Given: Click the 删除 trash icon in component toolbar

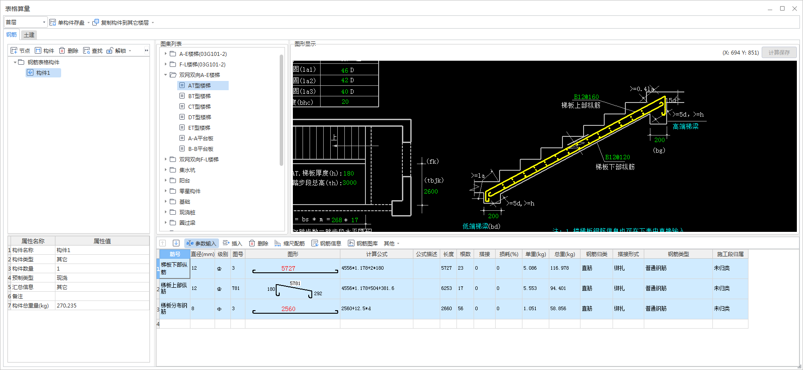Looking at the screenshot, I should point(62,51).
